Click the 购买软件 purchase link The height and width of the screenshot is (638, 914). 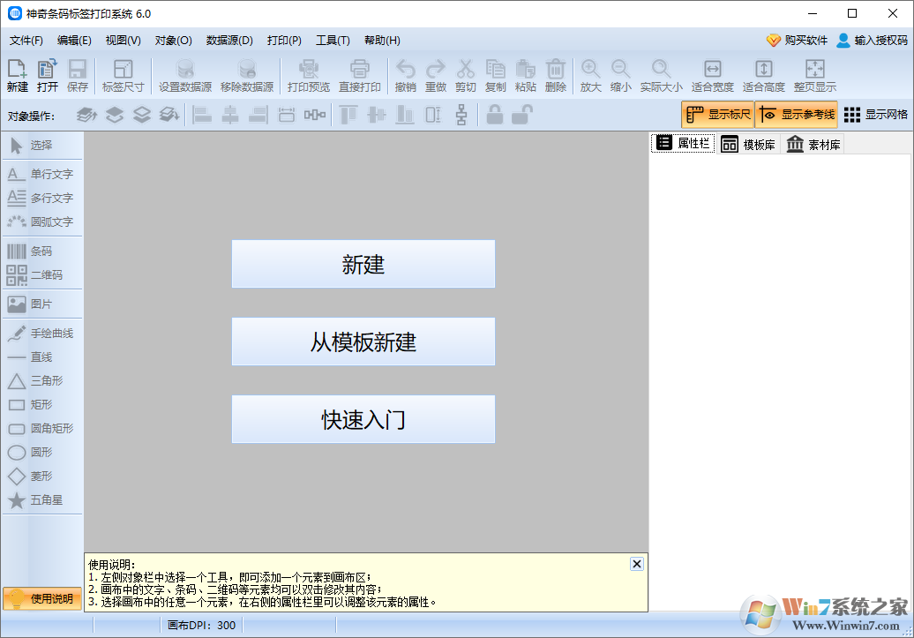804,40
